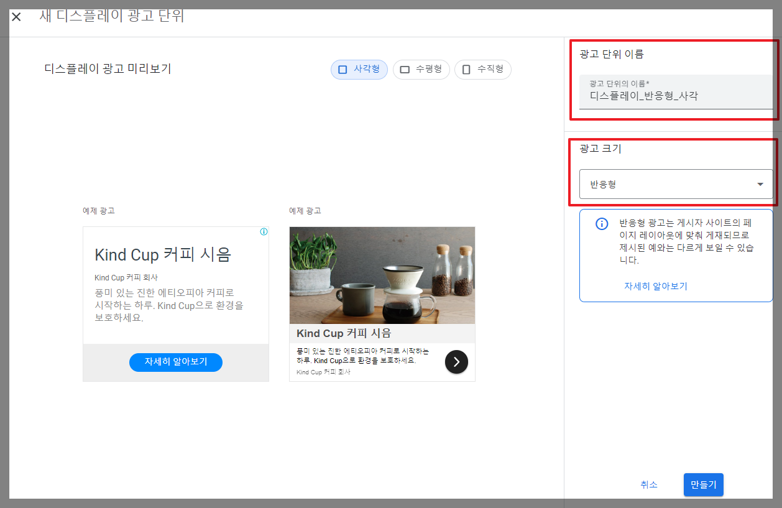
Task: Open 자세히 알아보기 in the notice box
Action: (656, 287)
